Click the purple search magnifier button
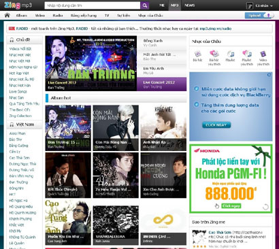The width and height of the screenshot is (279, 249). pos(145,5)
